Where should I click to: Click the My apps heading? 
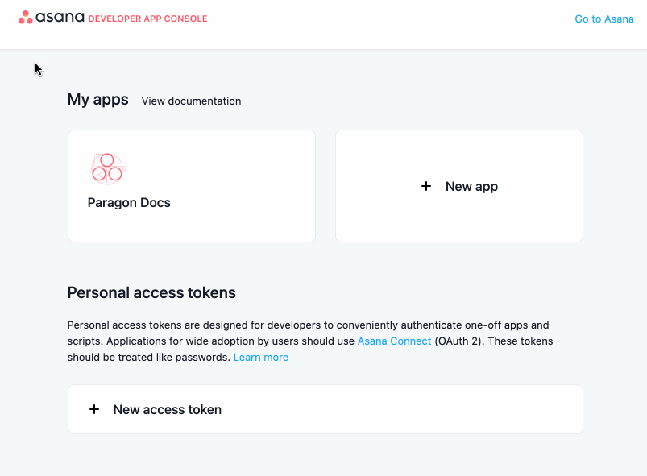[x=97, y=100]
